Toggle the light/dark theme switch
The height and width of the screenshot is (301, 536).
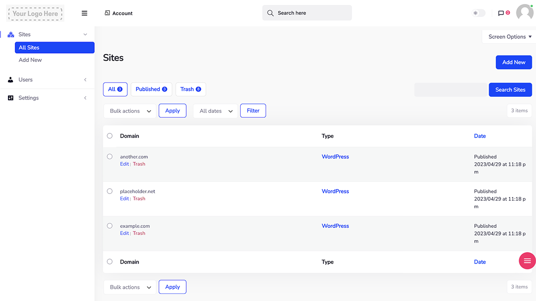click(479, 13)
